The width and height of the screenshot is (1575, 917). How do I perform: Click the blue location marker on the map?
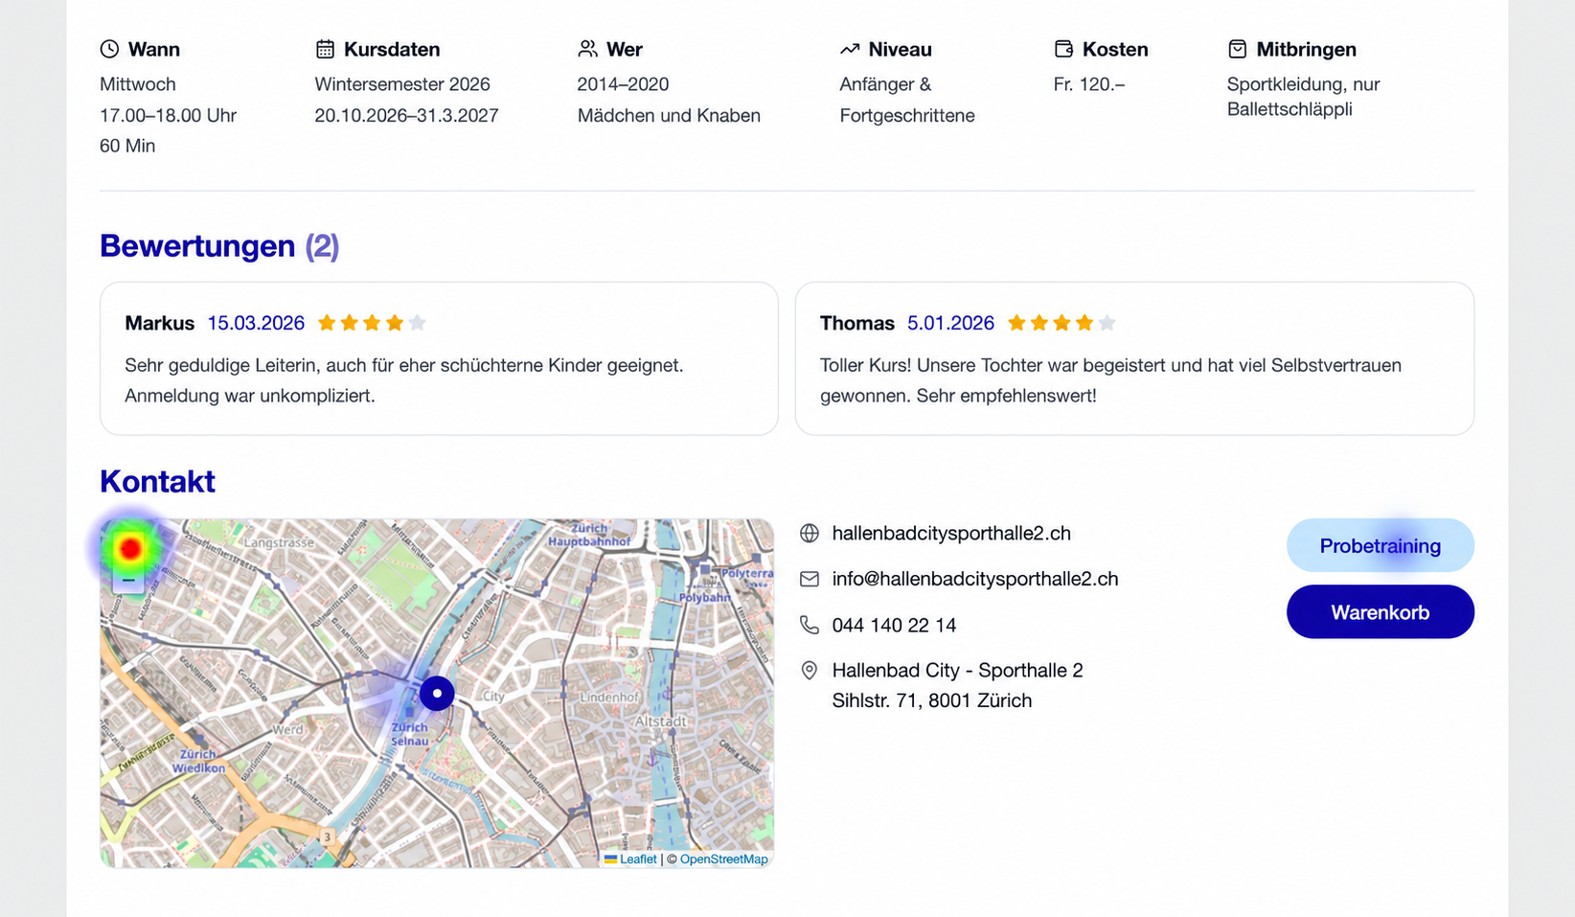tap(437, 693)
